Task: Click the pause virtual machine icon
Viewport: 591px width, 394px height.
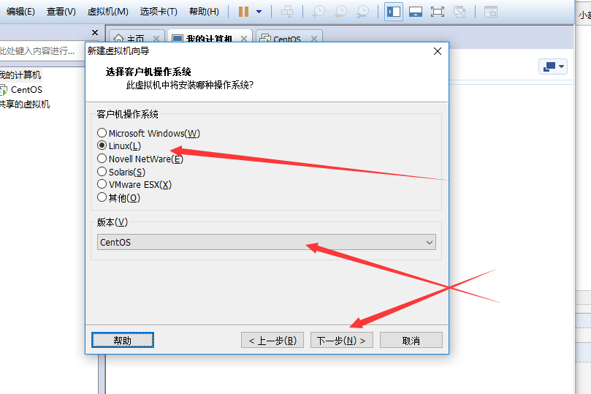Action: (243, 12)
